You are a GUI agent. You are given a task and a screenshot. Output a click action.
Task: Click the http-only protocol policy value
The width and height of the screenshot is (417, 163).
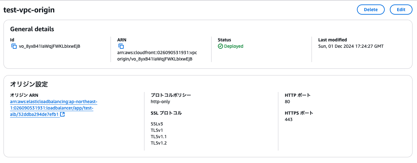[160, 102]
